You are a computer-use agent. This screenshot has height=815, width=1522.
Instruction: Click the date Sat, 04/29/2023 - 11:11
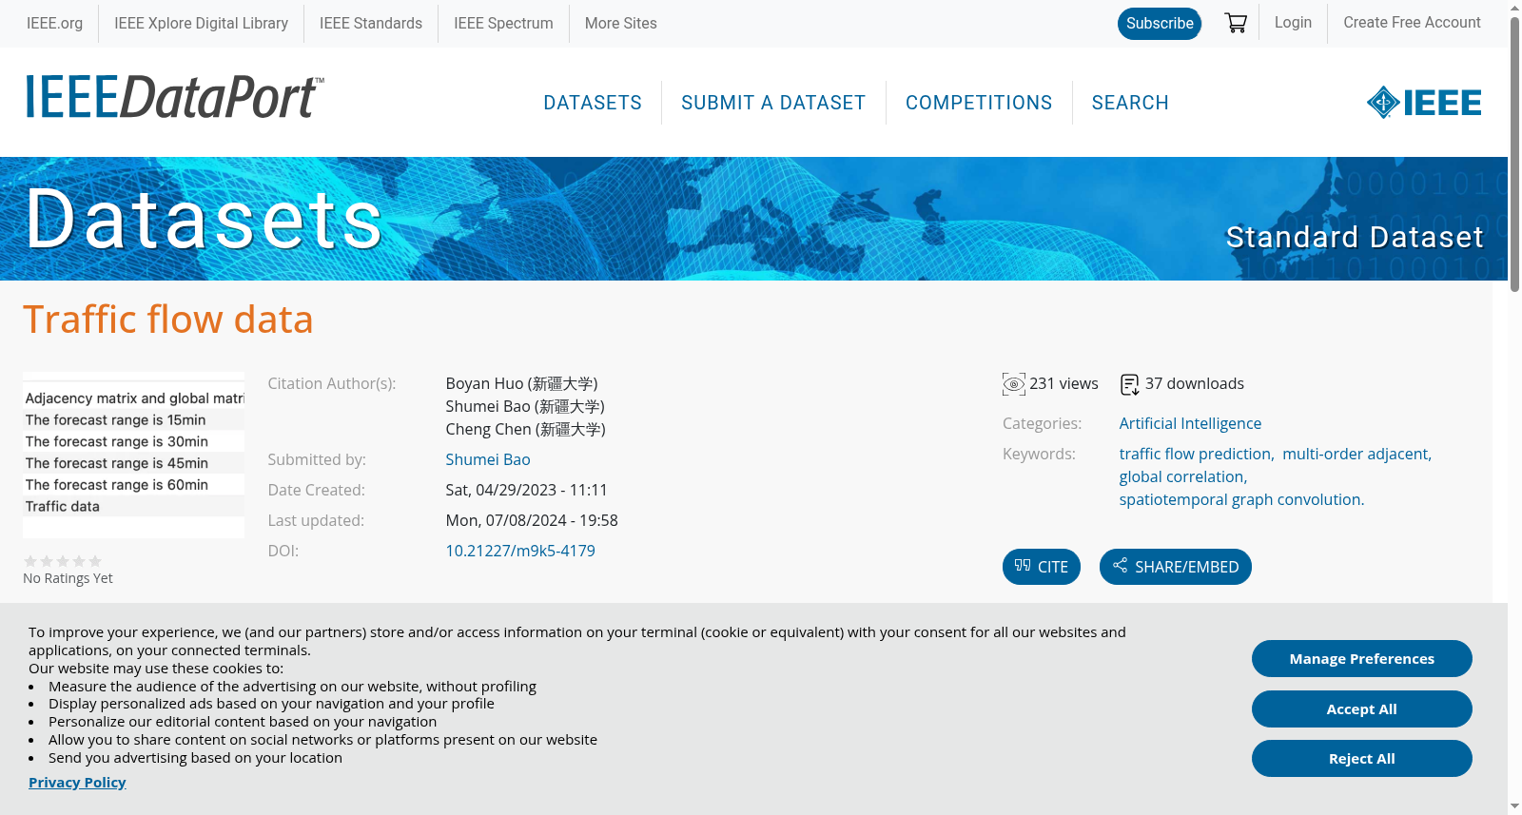(x=527, y=490)
